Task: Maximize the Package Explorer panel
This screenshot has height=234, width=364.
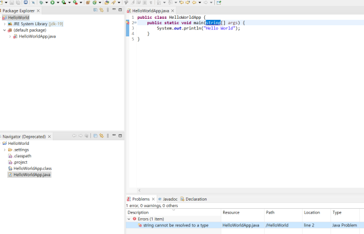Action: pos(120,10)
